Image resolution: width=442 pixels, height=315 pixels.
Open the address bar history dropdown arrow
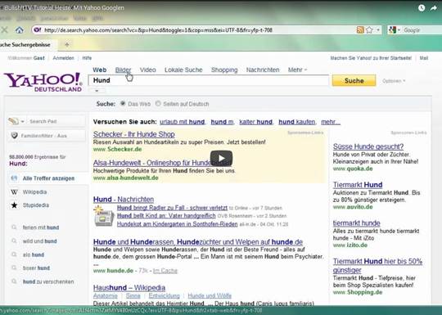378,30
